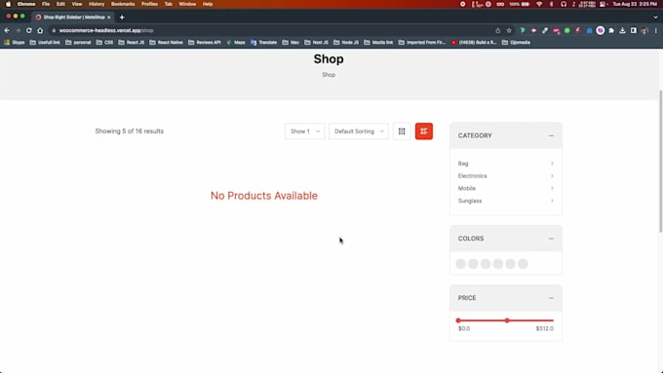The width and height of the screenshot is (663, 373).
Task: Select the Mobile category link
Action: coord(467,188)
